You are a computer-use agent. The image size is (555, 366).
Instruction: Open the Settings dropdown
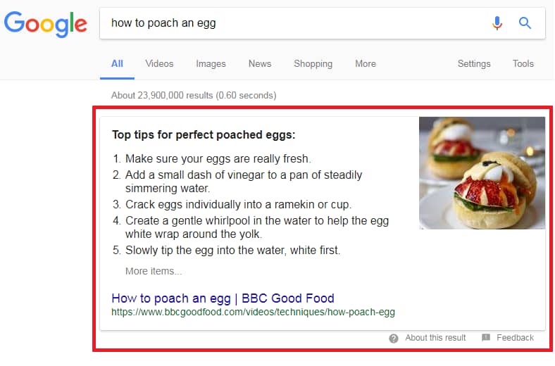474,63
